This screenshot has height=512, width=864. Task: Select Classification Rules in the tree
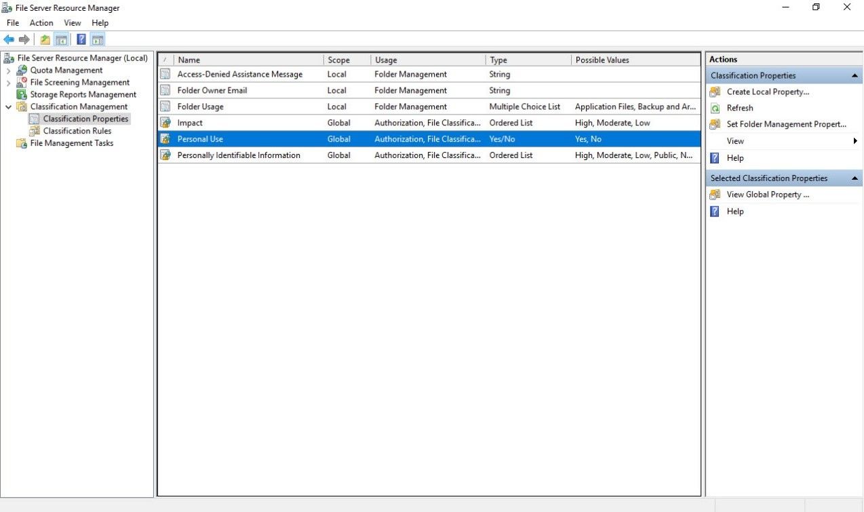[77, 131]
